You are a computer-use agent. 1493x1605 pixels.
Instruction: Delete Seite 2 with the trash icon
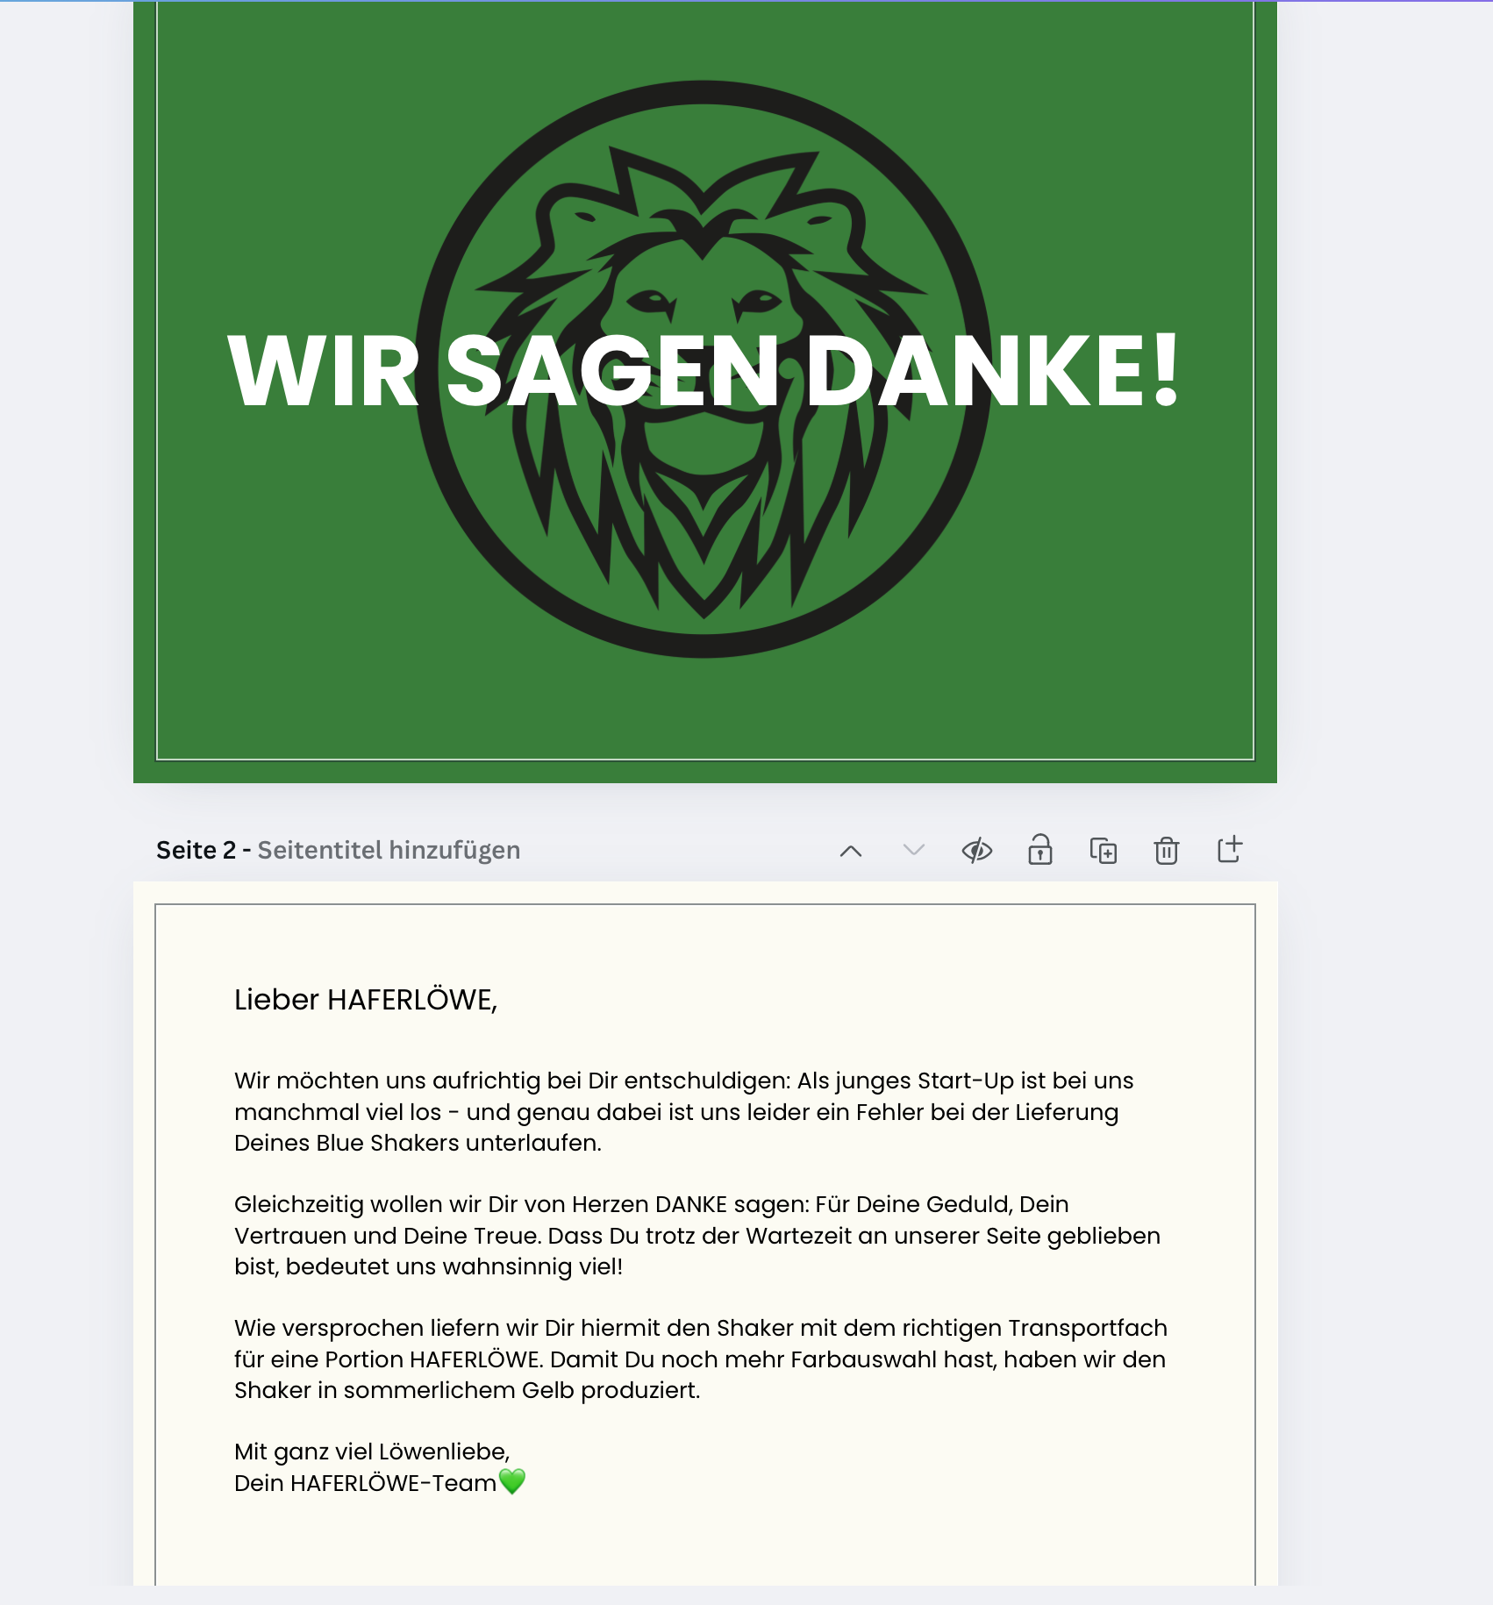pyautogui.click(x=1167, y=851)
